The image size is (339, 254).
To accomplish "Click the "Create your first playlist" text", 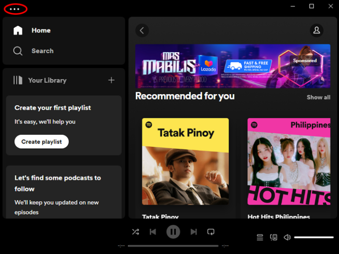I will (53, 108).
